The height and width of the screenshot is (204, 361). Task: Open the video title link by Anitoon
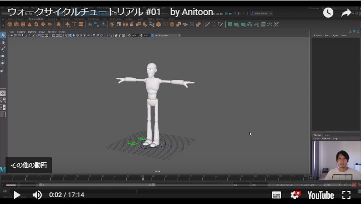[110, 12]
